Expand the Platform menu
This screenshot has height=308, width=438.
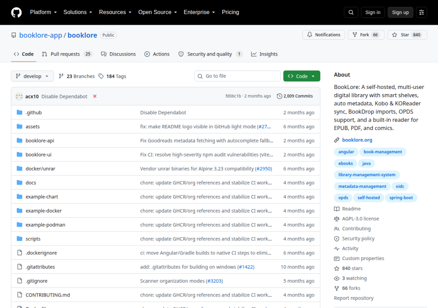[43, 12]
